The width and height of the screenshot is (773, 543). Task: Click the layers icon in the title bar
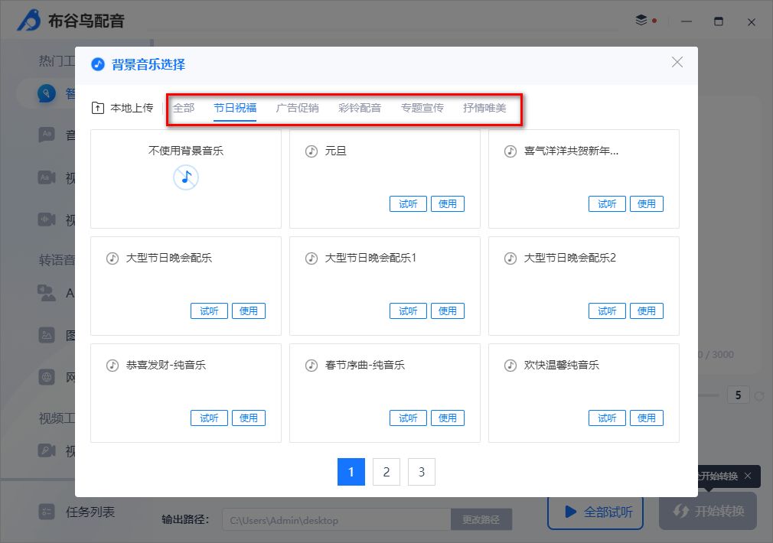[x=641, y=20]
